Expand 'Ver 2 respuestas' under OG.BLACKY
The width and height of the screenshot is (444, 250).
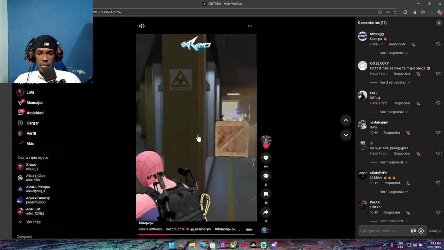point(395,83)
